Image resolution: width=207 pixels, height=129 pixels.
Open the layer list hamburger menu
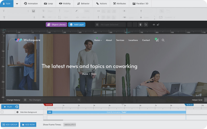pyautogui.click(x=97, y=25)
